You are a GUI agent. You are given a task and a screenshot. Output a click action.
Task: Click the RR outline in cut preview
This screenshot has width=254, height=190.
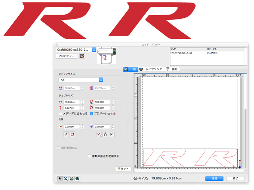point(190,158)
